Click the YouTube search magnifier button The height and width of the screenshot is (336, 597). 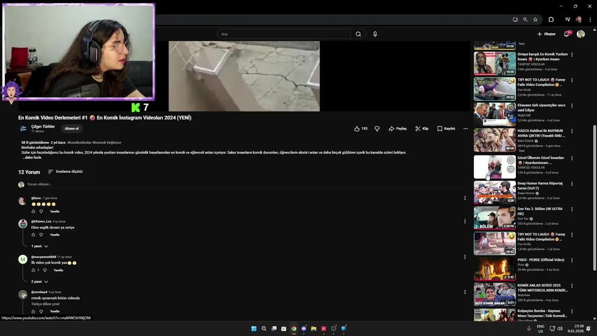pyautogui.click(x=358, y=34)
